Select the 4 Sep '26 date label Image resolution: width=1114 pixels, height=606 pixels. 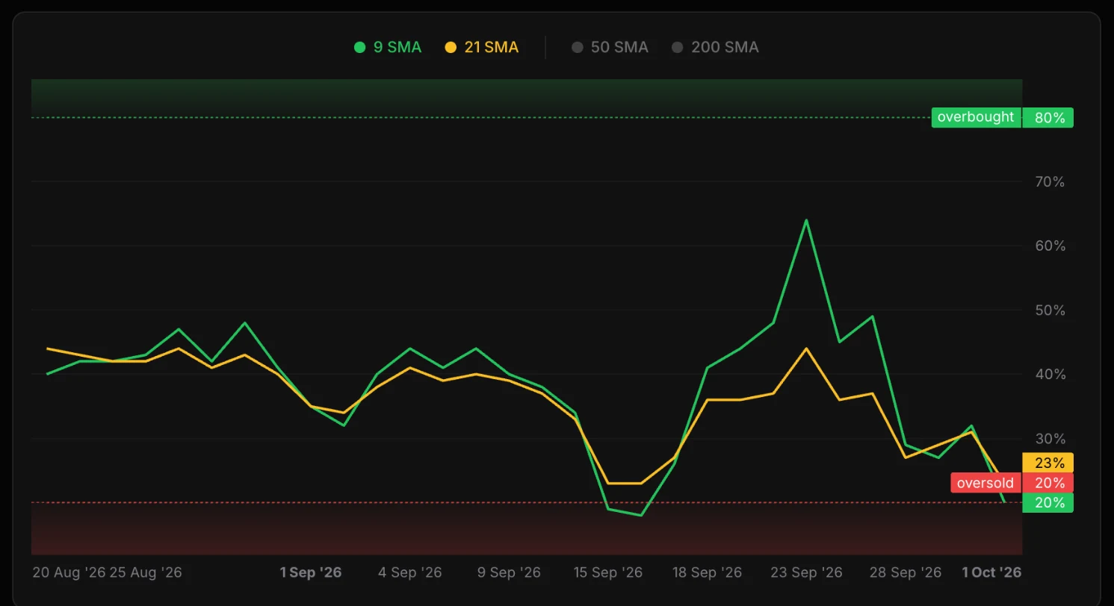click(409, 572)
